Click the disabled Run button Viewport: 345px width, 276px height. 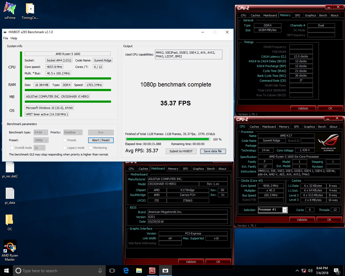click(x=101, y=132)
